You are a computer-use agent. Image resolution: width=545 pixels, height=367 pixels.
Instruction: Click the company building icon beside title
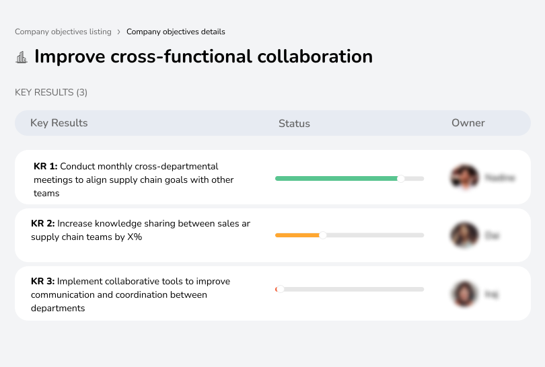pos(22,57)
